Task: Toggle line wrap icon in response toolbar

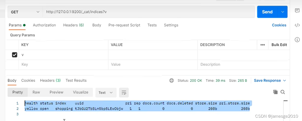Action: [124, 93]
